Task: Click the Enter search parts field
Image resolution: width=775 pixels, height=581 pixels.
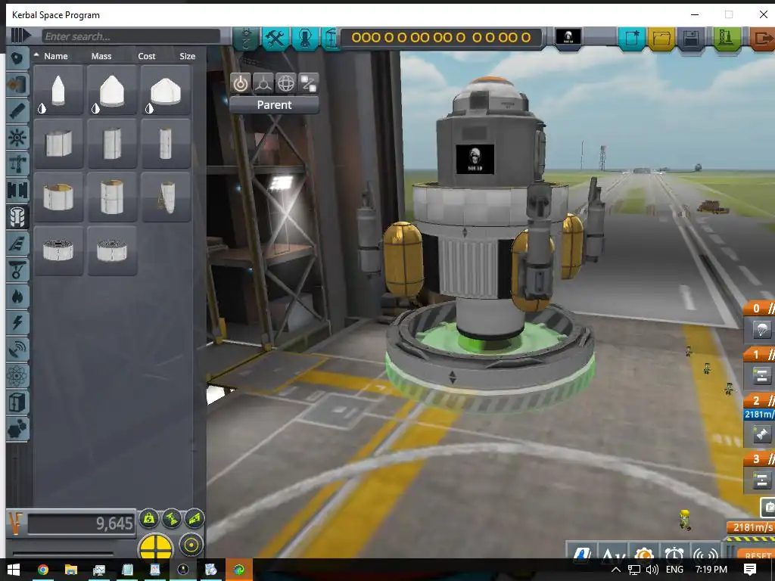Action: click(x=131, y=36)
